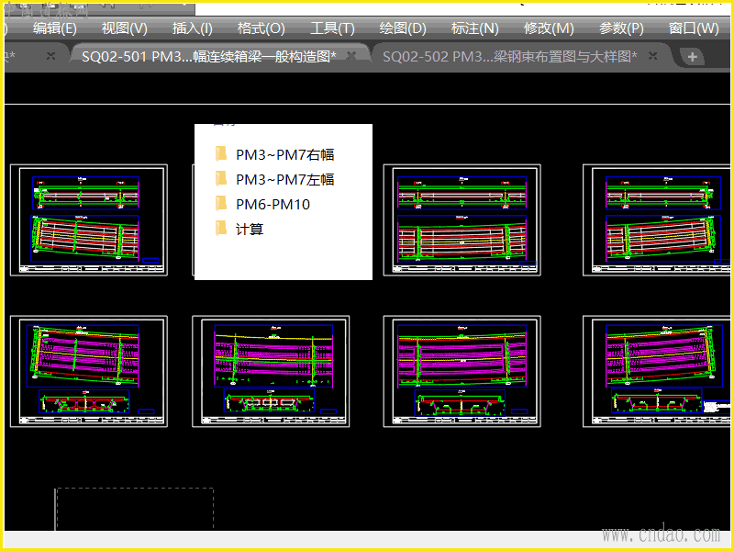Open the 视图(V) menu

coord(125,28)
